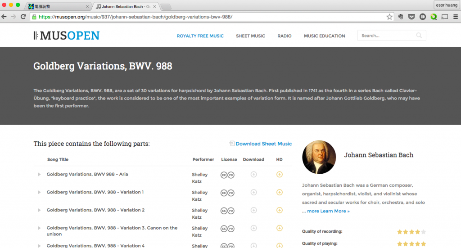Download Variation 2 HD file
The height and width of the screenshot is (248, 461).
point(280,210)
